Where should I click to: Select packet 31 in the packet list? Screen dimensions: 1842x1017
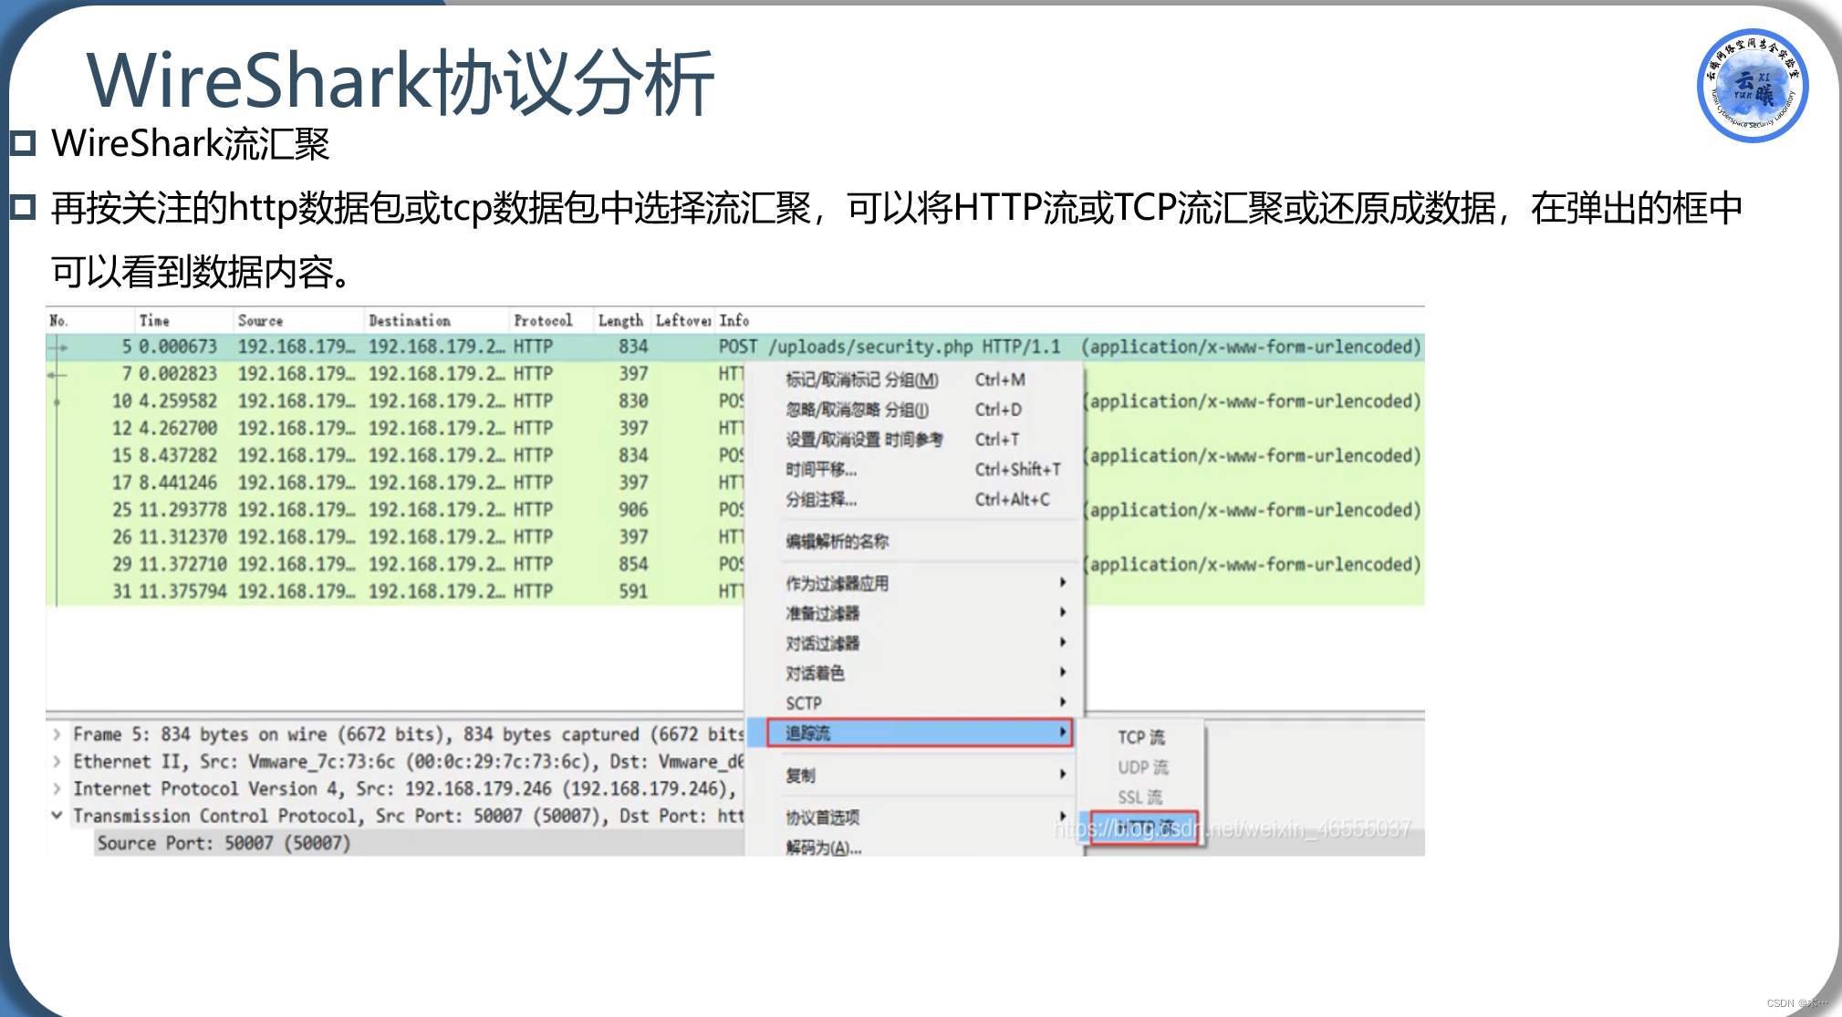click(365, 590)
